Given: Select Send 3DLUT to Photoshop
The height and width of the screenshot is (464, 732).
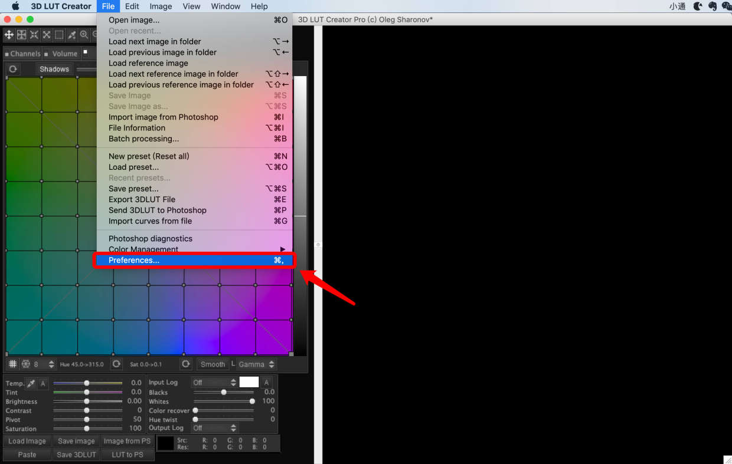Looking at the screenshot, I should pyautogui.click(x=194, y=210).
